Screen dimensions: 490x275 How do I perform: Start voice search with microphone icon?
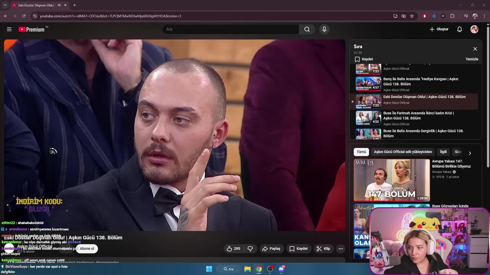324,29
